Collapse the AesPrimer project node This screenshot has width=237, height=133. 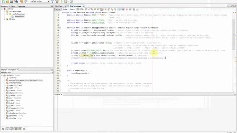tap(2, 9)
